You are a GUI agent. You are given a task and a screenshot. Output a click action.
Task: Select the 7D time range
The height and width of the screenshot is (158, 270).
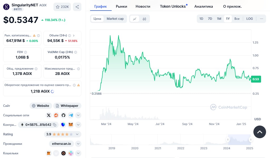coord(210,19)
